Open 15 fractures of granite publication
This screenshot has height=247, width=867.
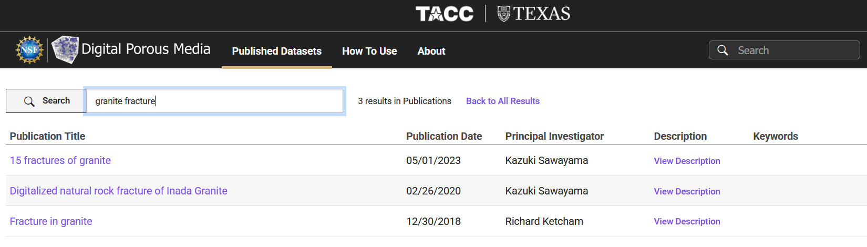tap(60, 160)
